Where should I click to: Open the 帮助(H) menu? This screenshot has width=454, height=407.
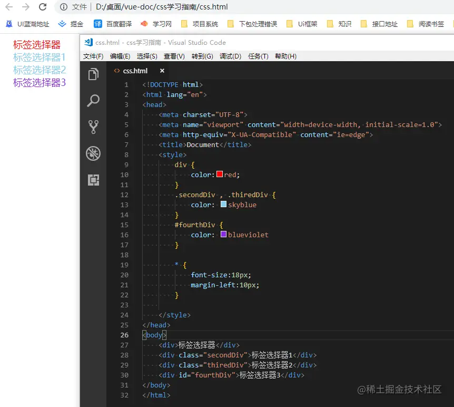[x=286, y=56]
